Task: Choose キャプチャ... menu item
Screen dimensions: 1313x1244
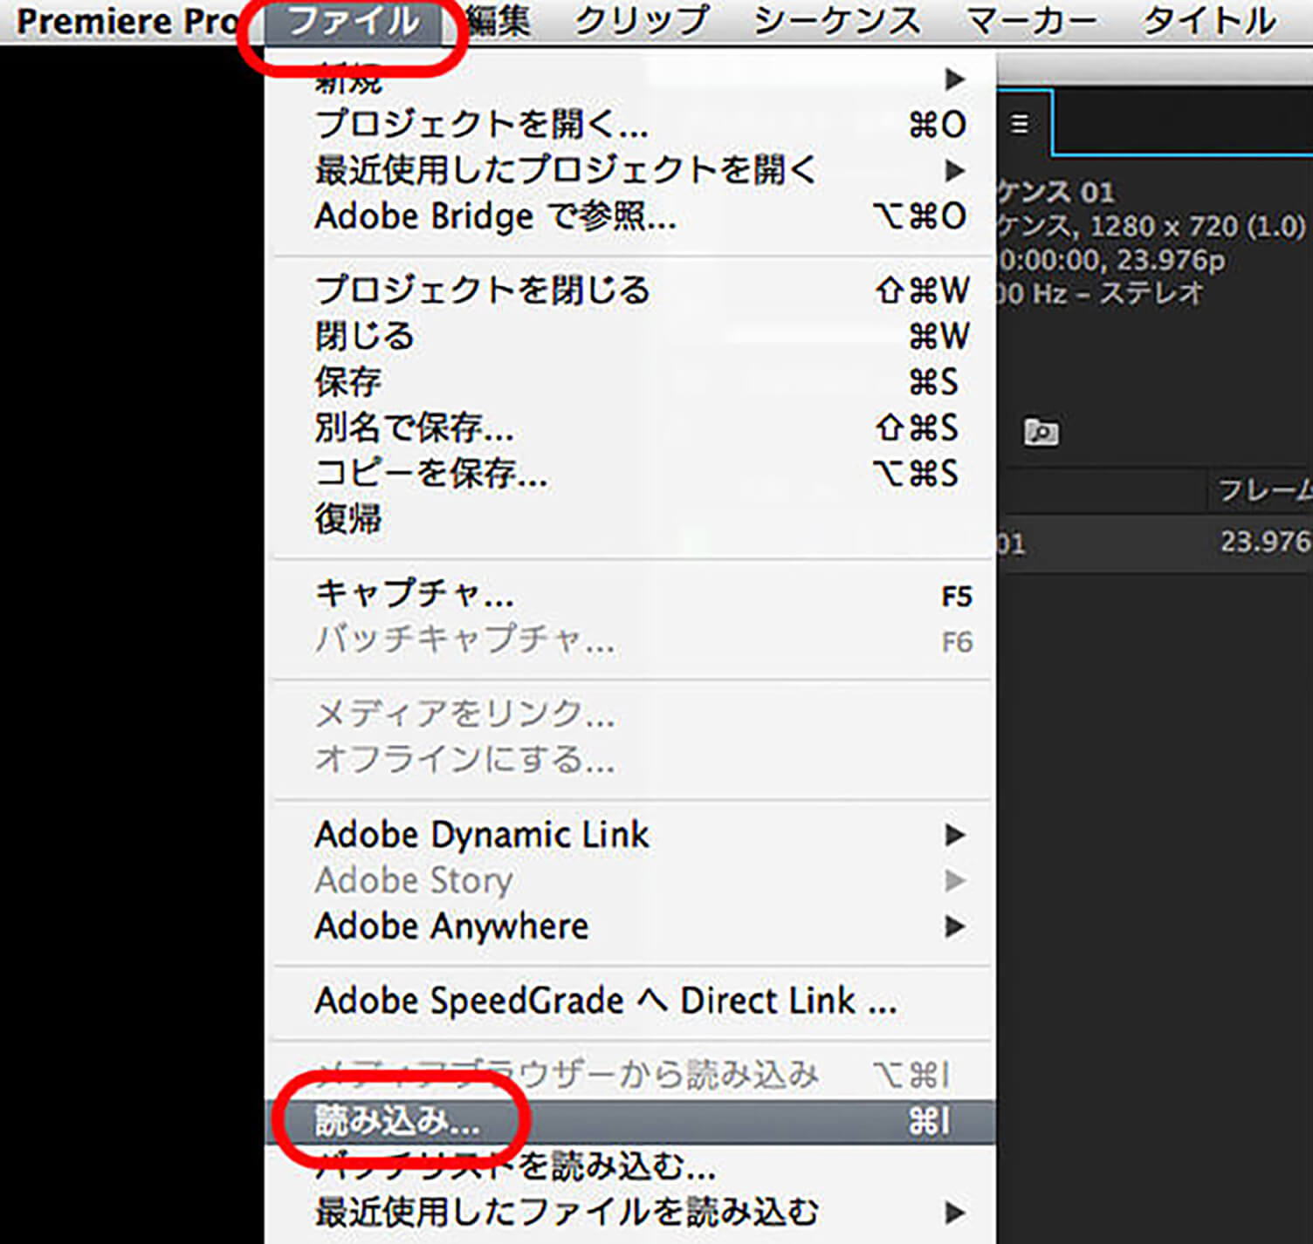Action: pos(630,595)
